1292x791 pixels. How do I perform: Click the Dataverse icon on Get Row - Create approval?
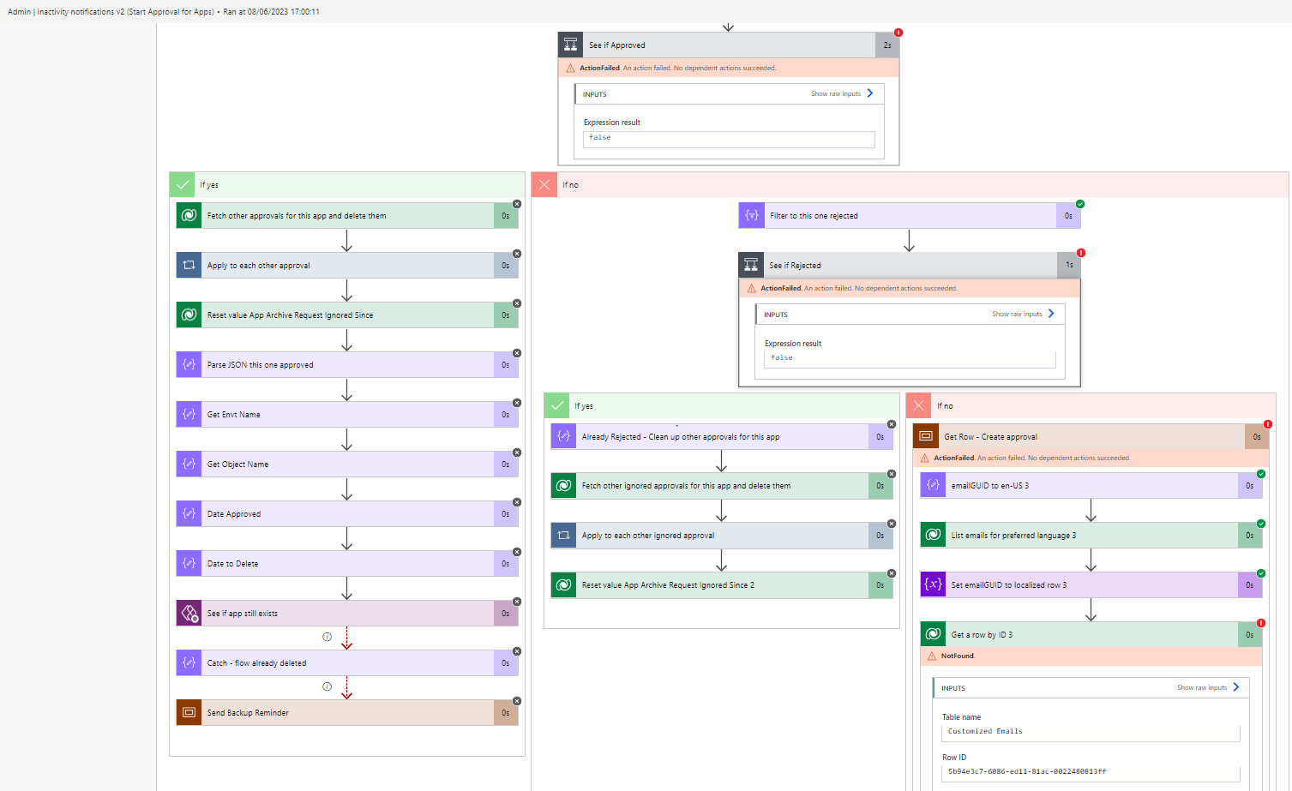925,436
